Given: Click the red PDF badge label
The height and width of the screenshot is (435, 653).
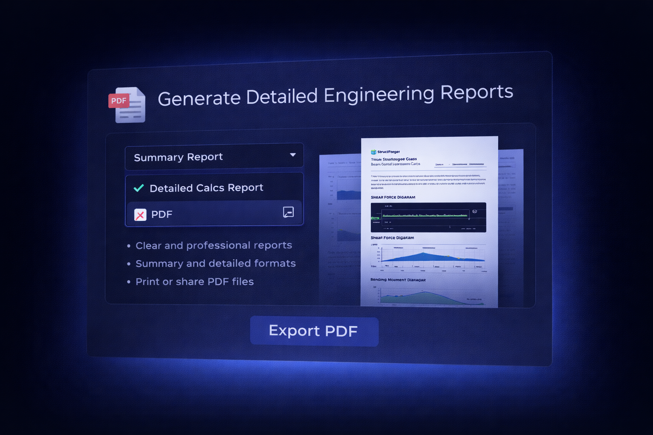Looking at the screenshot, I should coord(119,101).
